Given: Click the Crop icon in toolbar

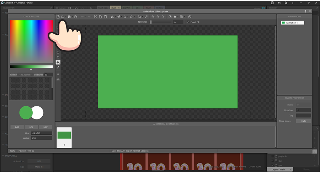Looking at the screenshot, I should [x=139, y=17].
